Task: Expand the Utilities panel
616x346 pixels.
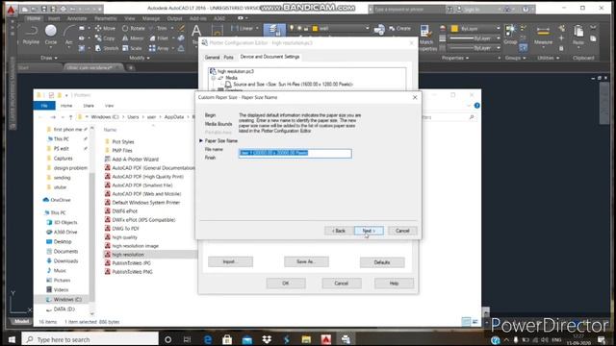Action: [548, 58]
